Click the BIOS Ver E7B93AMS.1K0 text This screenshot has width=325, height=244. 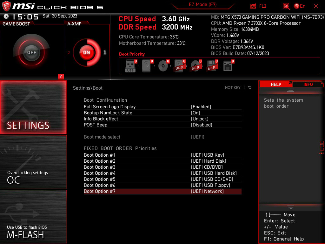(x=237, y=47)
